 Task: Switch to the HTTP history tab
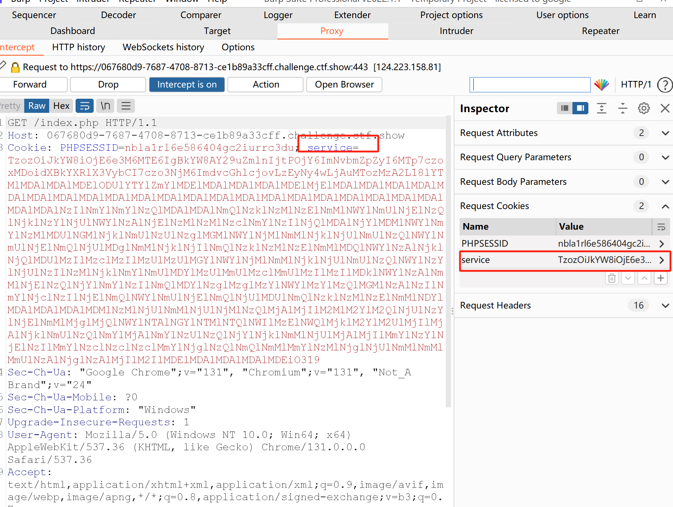click(x=78, y=47)
